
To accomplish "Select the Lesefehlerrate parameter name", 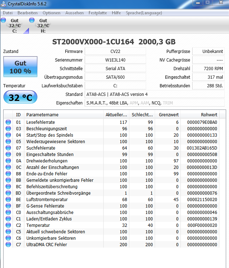I will pos(41,122).
